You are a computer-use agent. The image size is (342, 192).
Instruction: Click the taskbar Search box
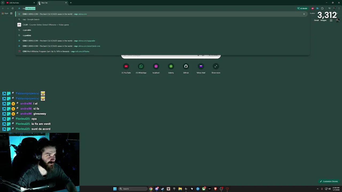click(x=133, y=189)
